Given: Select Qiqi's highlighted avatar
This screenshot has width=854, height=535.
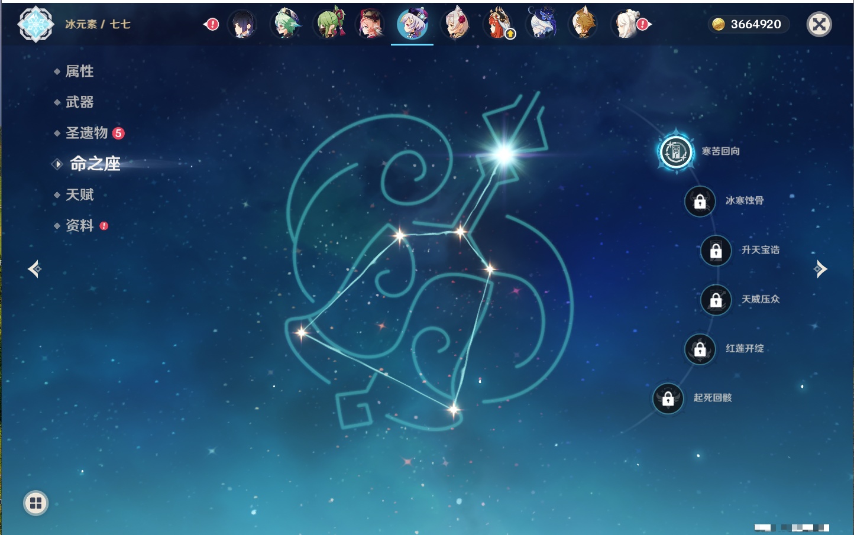Looking at the screenshot, I should pyautogui.click(x=412, y=25).
